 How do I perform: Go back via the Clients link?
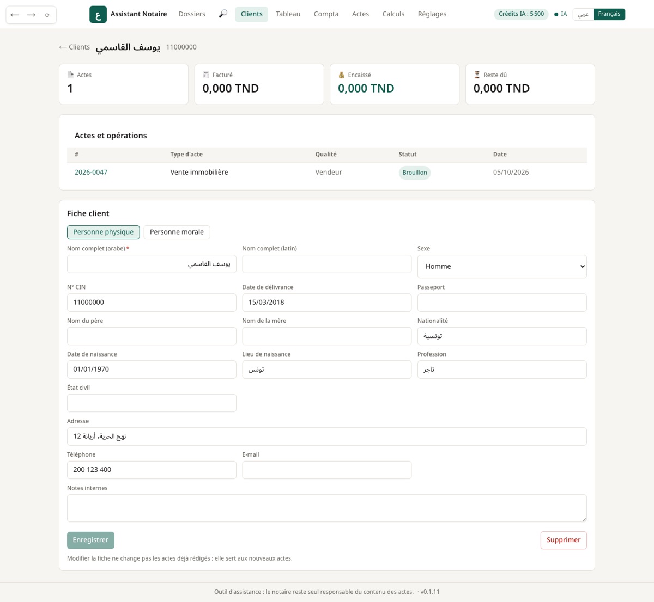(x=75, y=47)
